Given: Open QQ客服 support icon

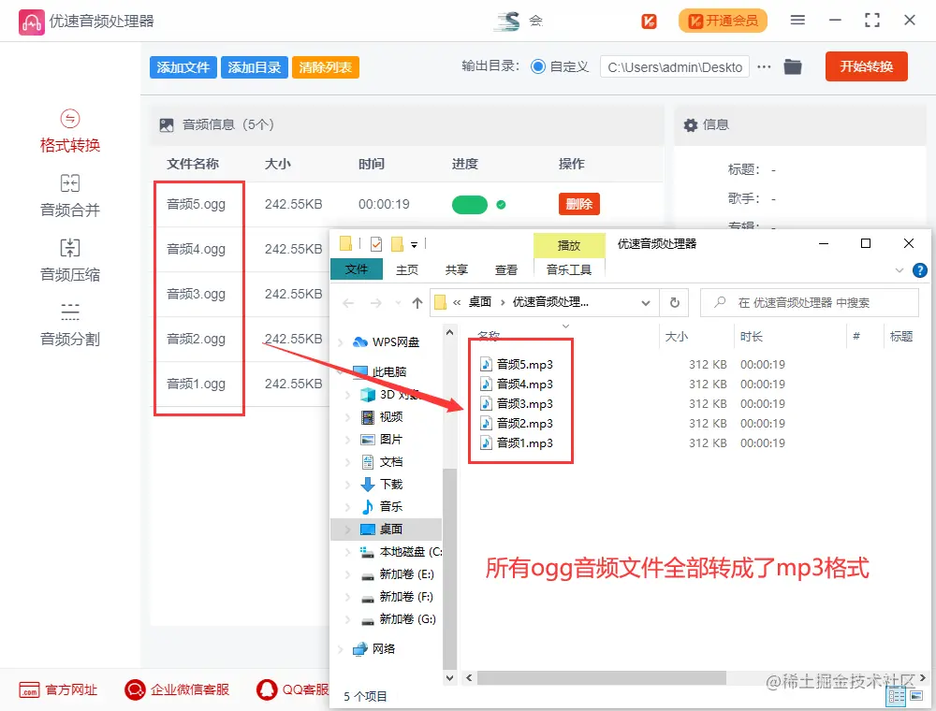Looking at the screenshot, I should [x=267, y=690].
